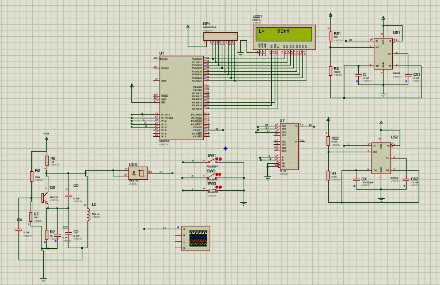This screenshot has height=285, width=440.
Task: Click the 'L= 82nH' LCD text
Action: pos(274,31)
